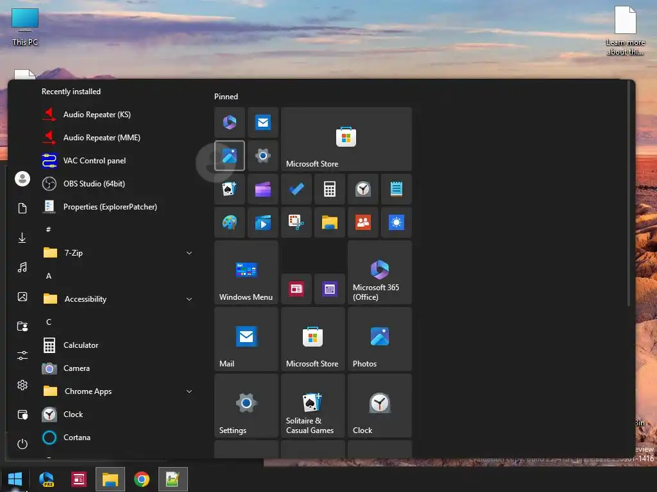This screenshot has width=657, height=492.
Task: Open the user account icon in sidebar
Action: click(x=22, y=179)
